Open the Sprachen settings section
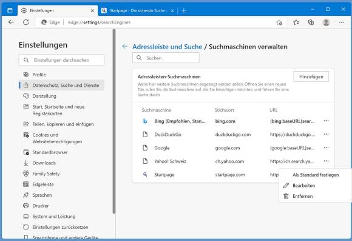This screenshot has height=241, width=352. click(x=61, y=195)
